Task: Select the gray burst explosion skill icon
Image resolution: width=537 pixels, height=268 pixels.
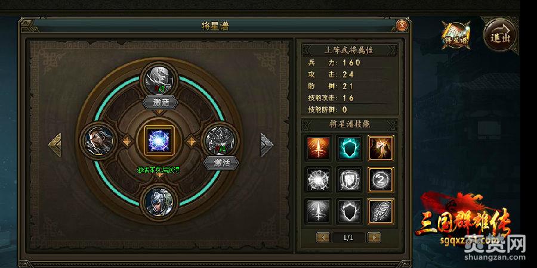Action: [x=319, y=179]
